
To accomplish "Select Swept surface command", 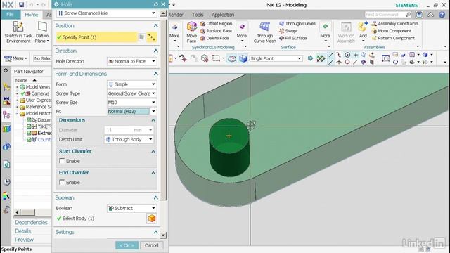I will pyautogui.click(x=288, y=31).
